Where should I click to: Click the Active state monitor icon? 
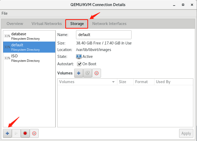[79, 57]
